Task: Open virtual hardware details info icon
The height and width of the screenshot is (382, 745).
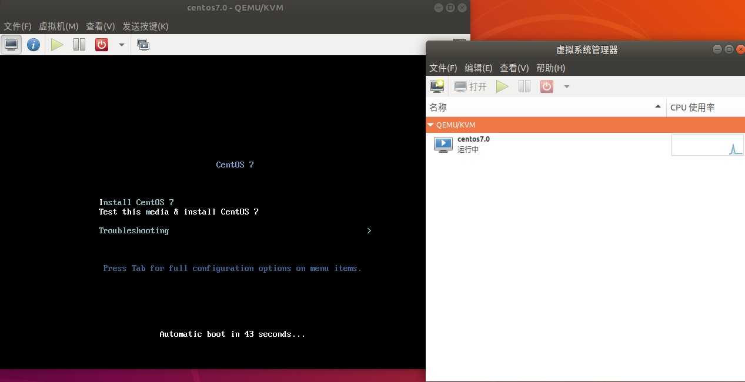Action: pos(34,45)
